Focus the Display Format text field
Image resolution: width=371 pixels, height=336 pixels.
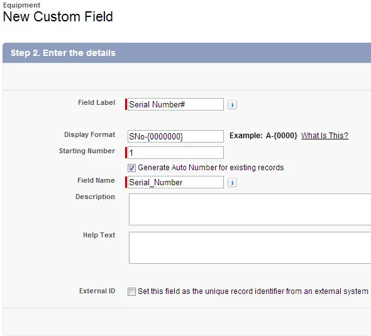tap(175, 136)
